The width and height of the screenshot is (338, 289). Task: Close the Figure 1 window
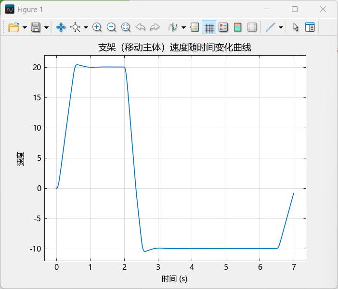[x=323, y=9]
